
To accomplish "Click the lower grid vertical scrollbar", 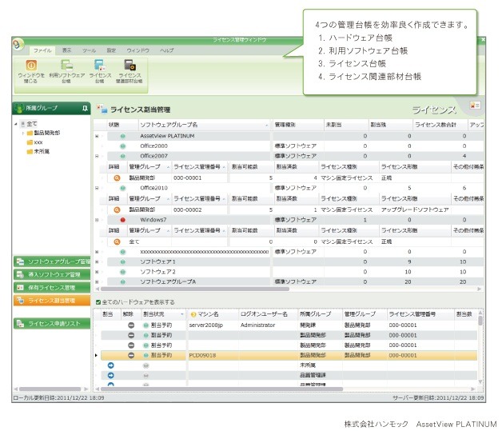I will click(480, 321).
